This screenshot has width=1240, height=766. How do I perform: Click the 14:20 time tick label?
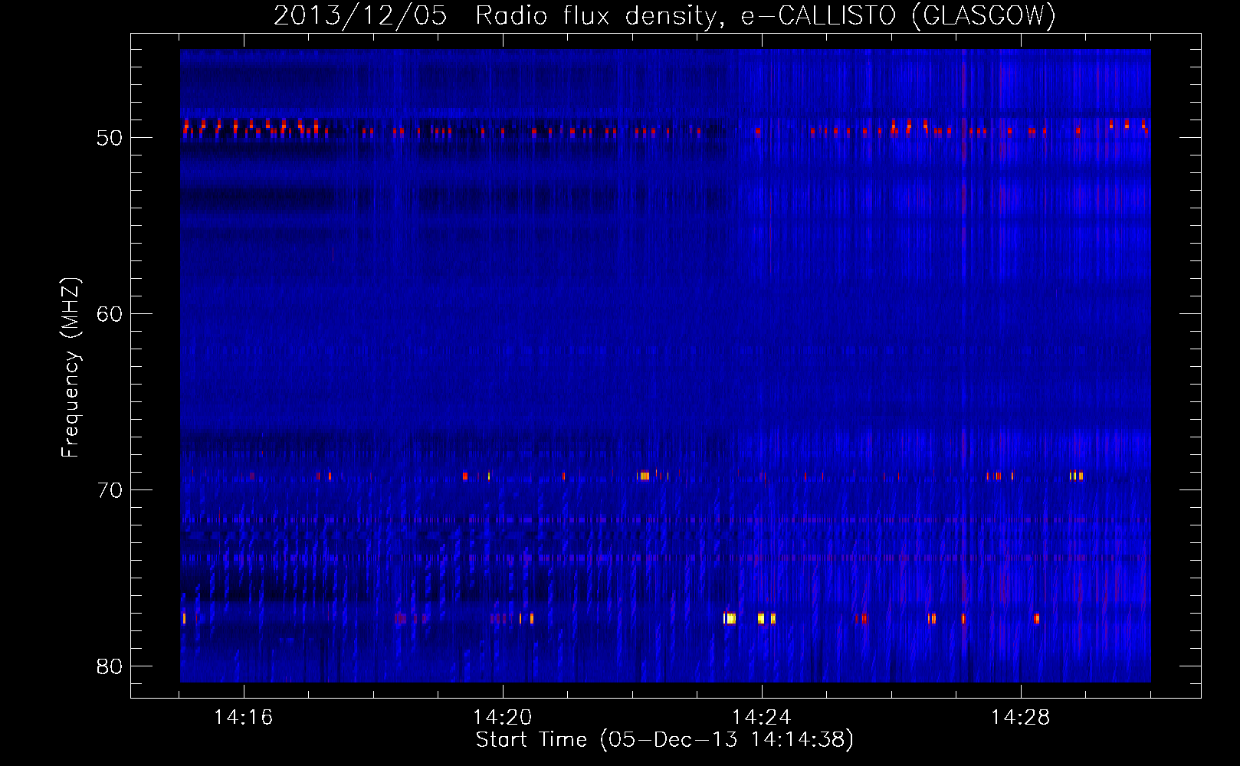coord(502,718)
